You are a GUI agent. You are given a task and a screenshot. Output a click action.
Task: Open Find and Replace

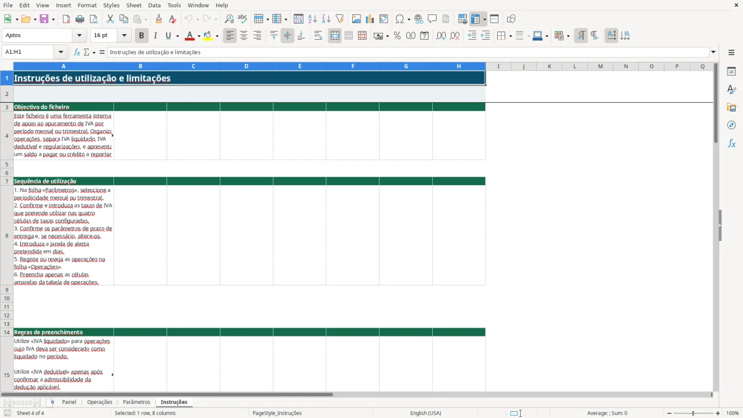pyautogui.click(x=229, y=19)
